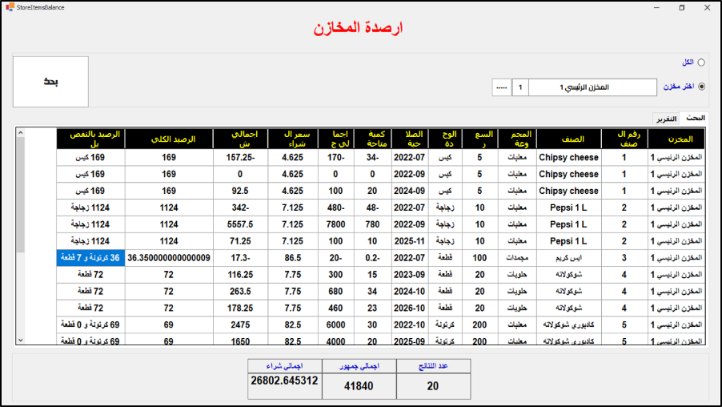Click the الرصيد الكلى column header
The width and height of the screenshot is (722, 407).
[x=167, y=139]
